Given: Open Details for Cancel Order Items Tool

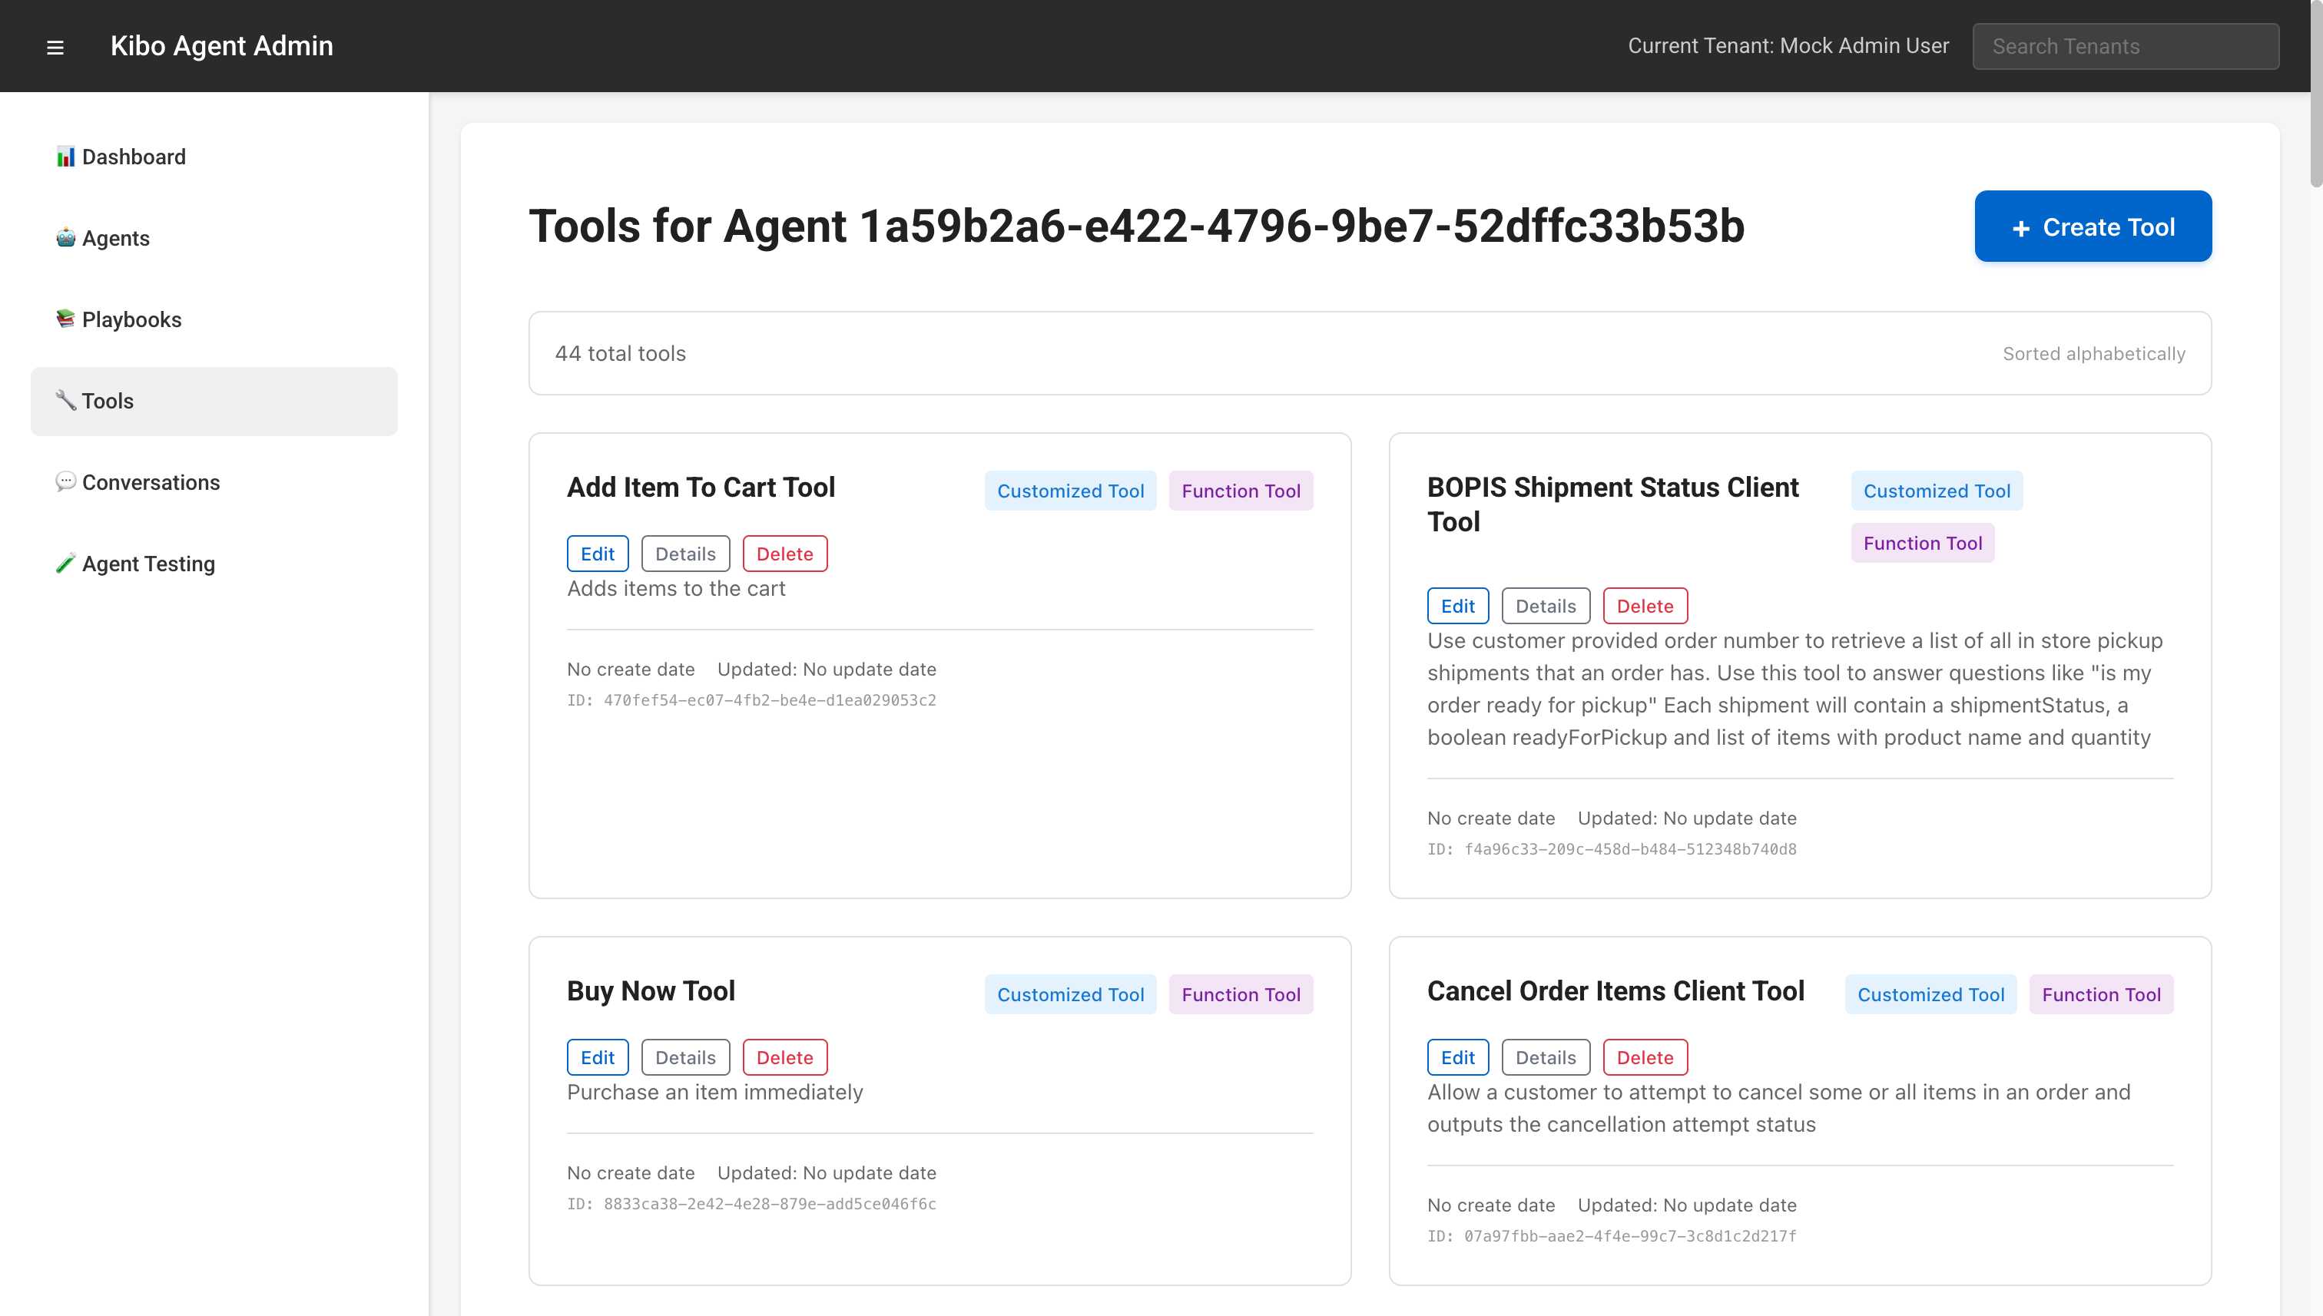Looking at the screenshot, I should coord(1546,1057).
